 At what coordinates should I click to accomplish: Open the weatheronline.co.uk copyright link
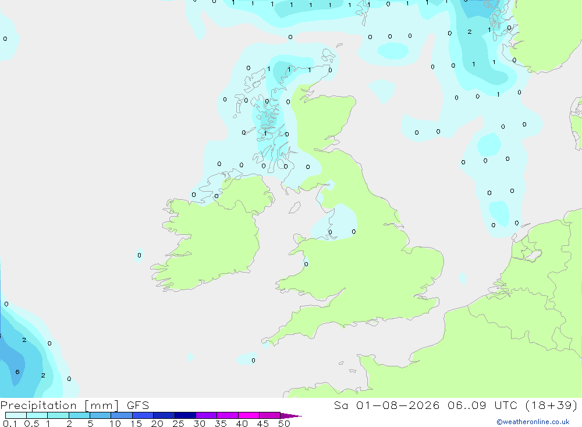tap(533, 422)
